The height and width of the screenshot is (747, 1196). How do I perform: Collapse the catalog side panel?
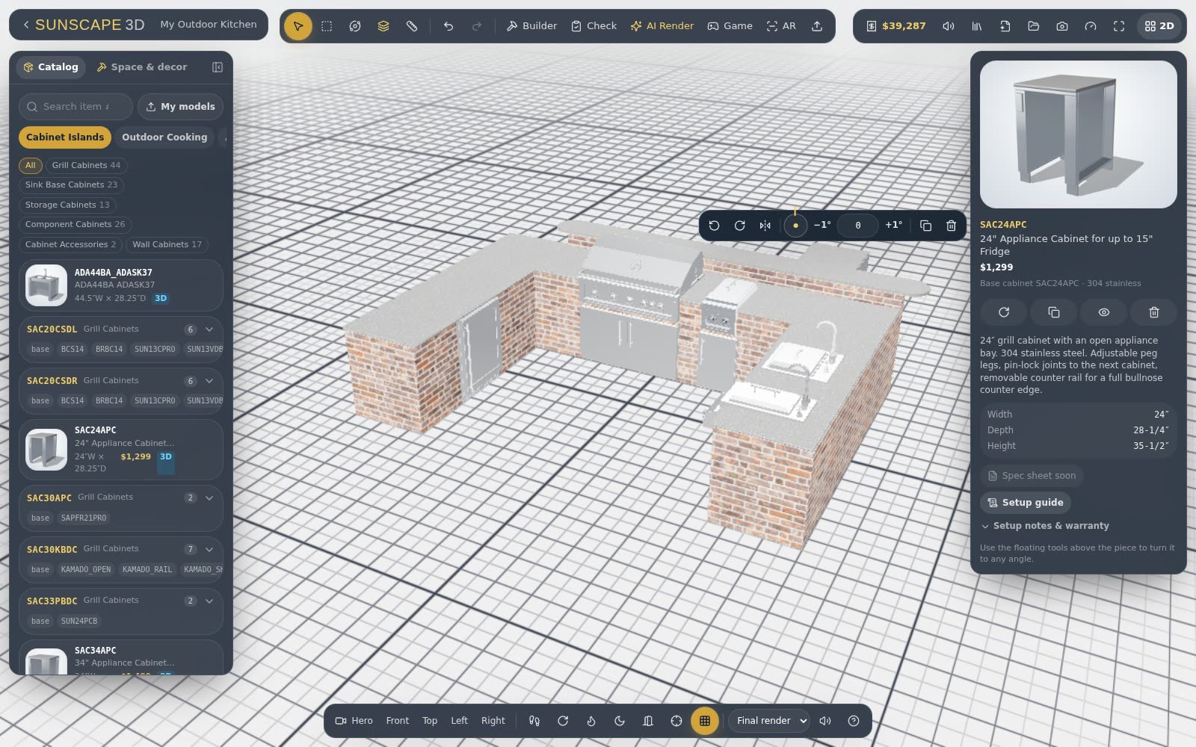pyautogui.click(x=218, y=67)
